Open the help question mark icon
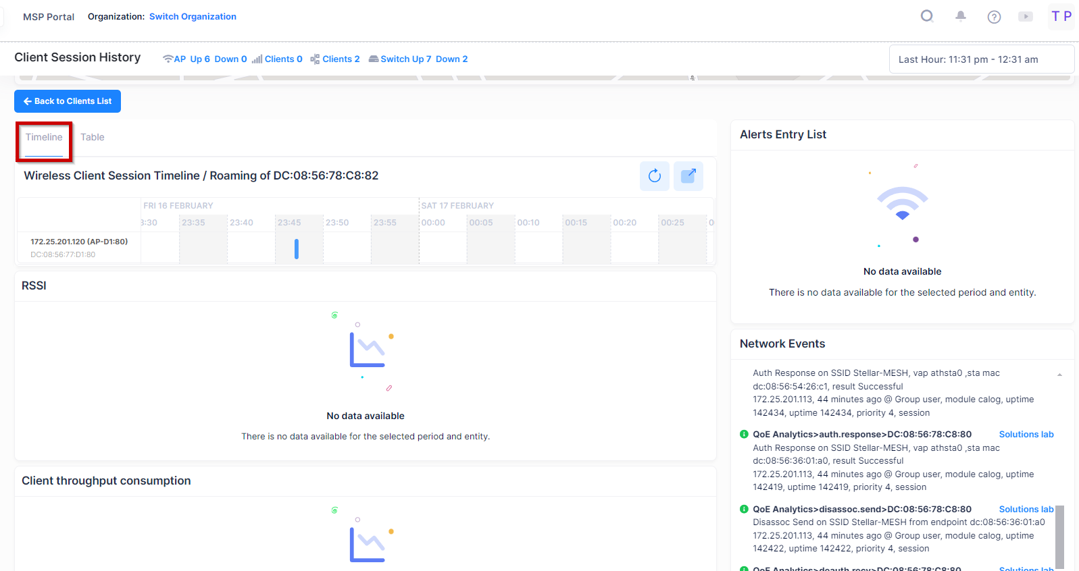Screen dimensions: 1079x571 [x=994, y=17]
